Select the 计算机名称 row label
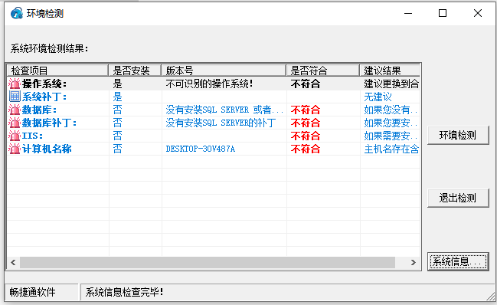 (47, 149)
